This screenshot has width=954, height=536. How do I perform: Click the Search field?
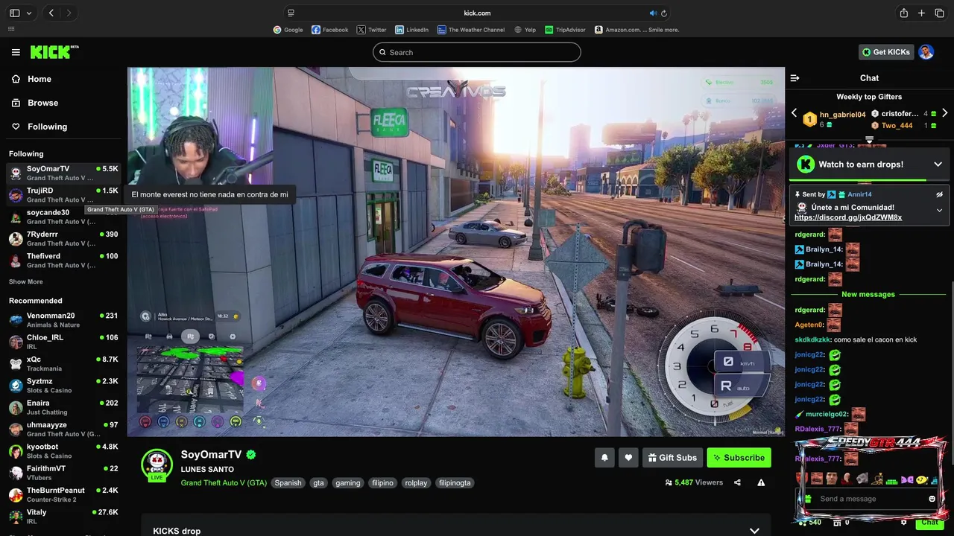[x=477, y=52]
